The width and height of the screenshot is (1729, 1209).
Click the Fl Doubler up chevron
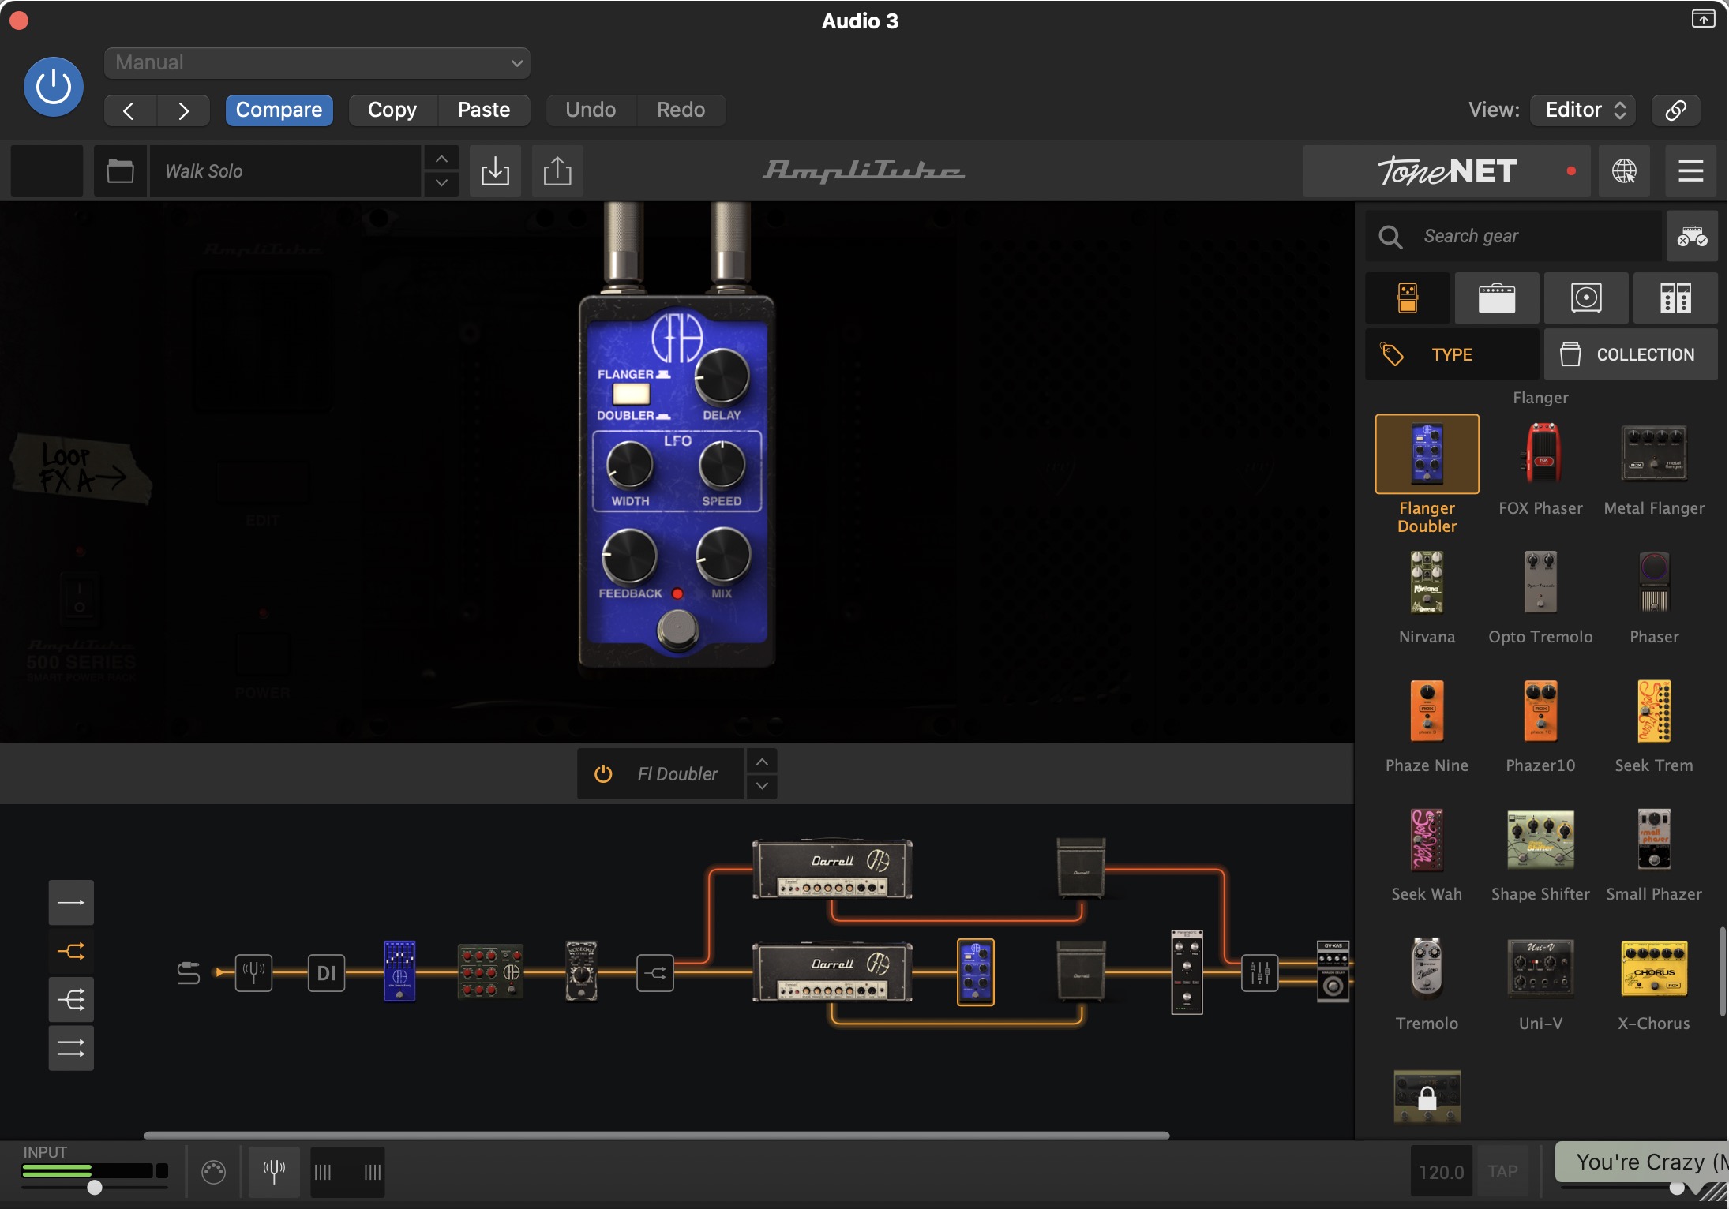coord(762,762)
